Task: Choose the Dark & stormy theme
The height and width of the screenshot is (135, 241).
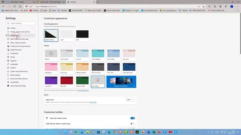Action: pos(98,68)
